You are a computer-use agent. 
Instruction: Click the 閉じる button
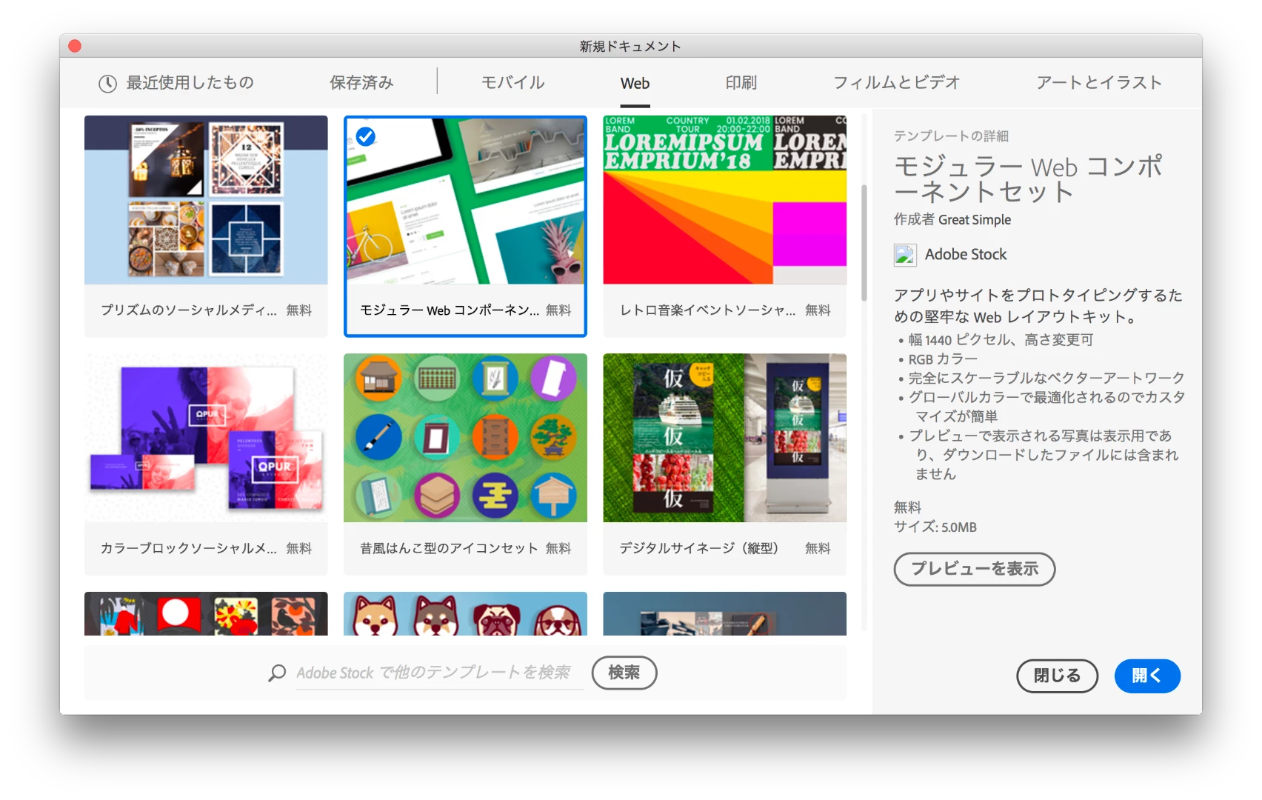click(1057, 676)
